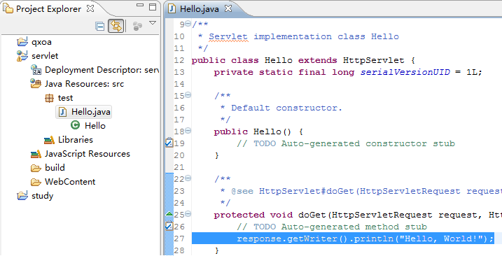This screenshot has width=502, height=256.
Task: Click the Deployment Descriptor icon
Action: click(x=36, y=70)
